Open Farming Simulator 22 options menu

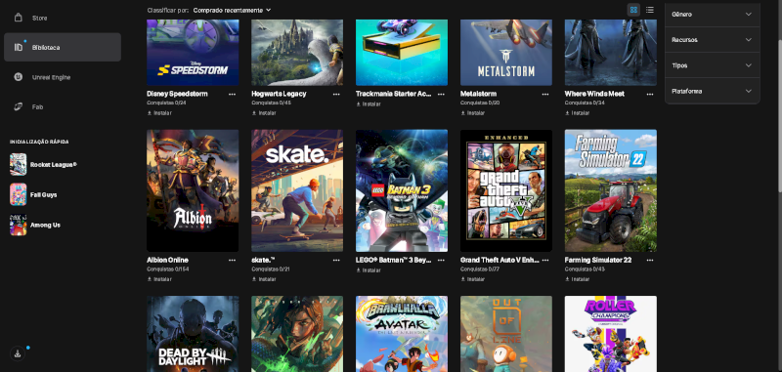(650, 261)
